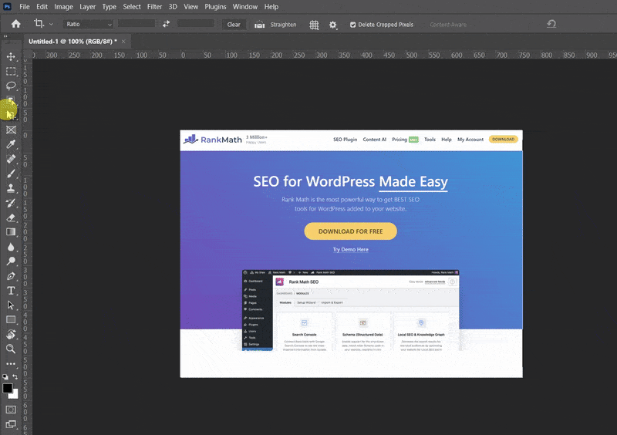Open the File menu

[x=25, y=7]
